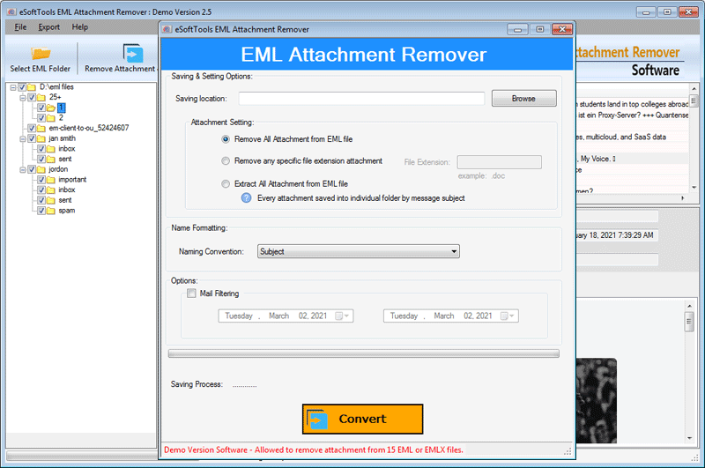Uncheck the jordon checkbox
705x468 pixels.
pyautogui.click(x=32, y=169)
